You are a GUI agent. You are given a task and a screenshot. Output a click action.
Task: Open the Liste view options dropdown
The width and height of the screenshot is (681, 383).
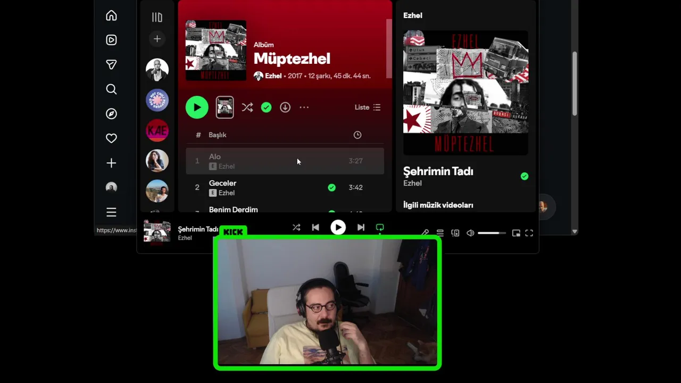pyautogui.click(x=368, y=107)
